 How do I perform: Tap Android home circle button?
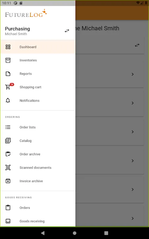(x=74, y=233)
